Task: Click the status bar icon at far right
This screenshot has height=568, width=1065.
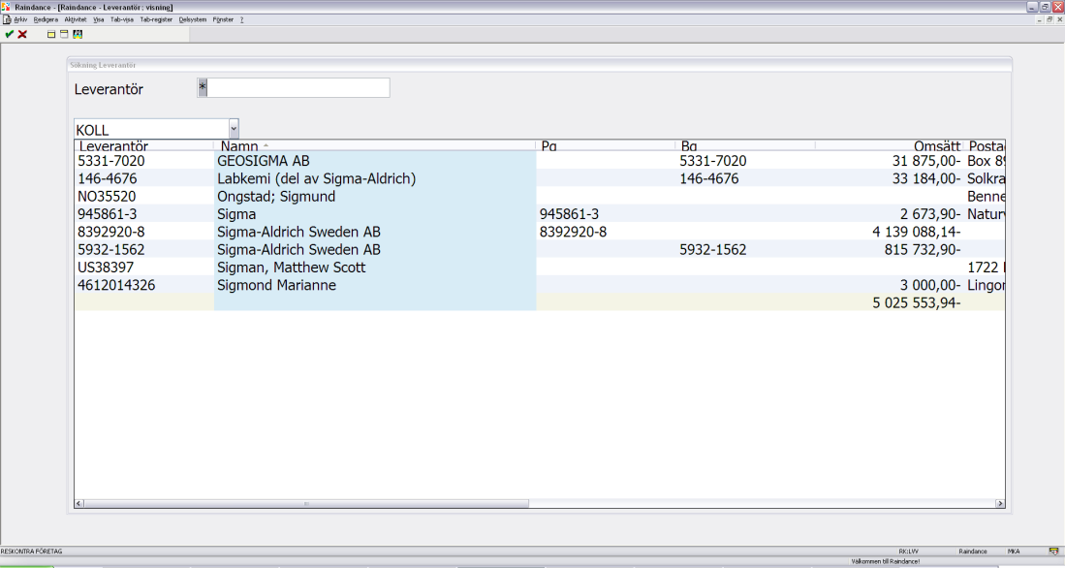Action: pyautogui.click(x=1053, y=552)
